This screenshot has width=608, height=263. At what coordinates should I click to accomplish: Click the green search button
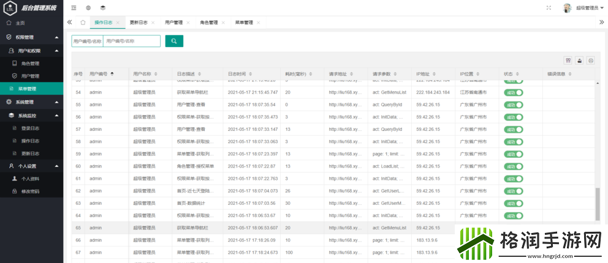(x=174, y=41)
